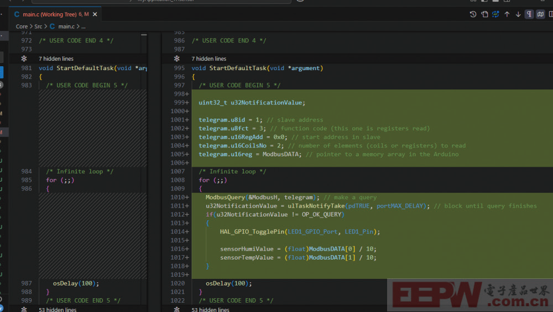Click 'uint32_t u32NotificationValue;' line in right pane

pos(252,103)
